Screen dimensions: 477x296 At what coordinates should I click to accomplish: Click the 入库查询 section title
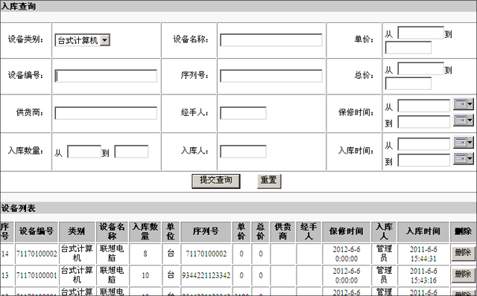coord(18,6)
